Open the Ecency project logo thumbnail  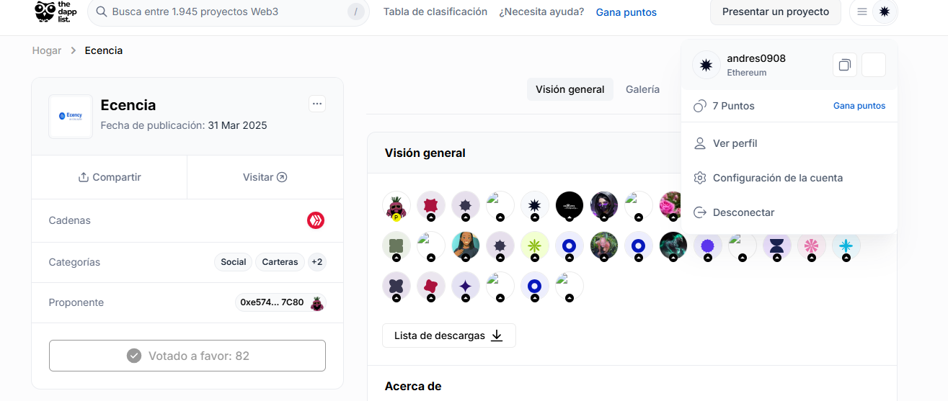(x=71, y=116)
